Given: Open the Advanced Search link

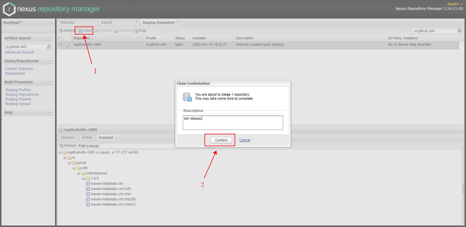Looking at the screenshot, I should 19,52.
